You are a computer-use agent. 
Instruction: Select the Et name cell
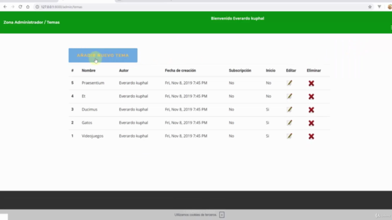pos(83,96)
